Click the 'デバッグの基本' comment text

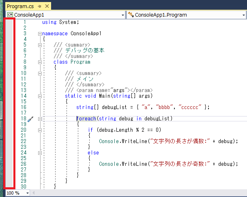(85, 50)
